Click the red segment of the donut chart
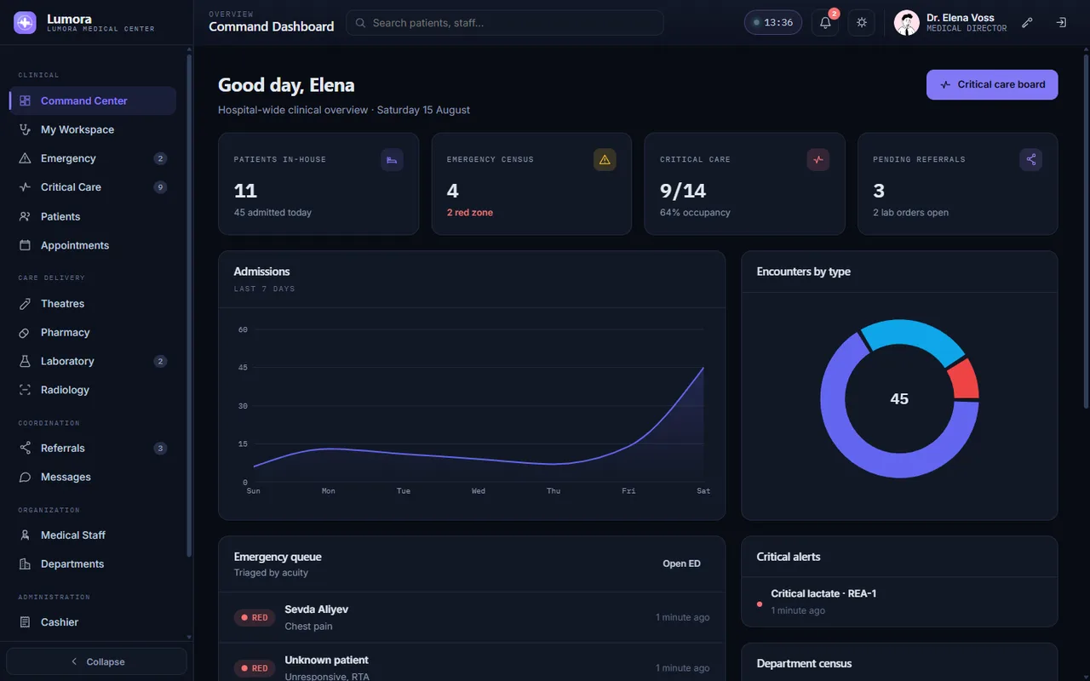Screen dimensions: 1090x681 pyautogui.click(x=965, y=379)
